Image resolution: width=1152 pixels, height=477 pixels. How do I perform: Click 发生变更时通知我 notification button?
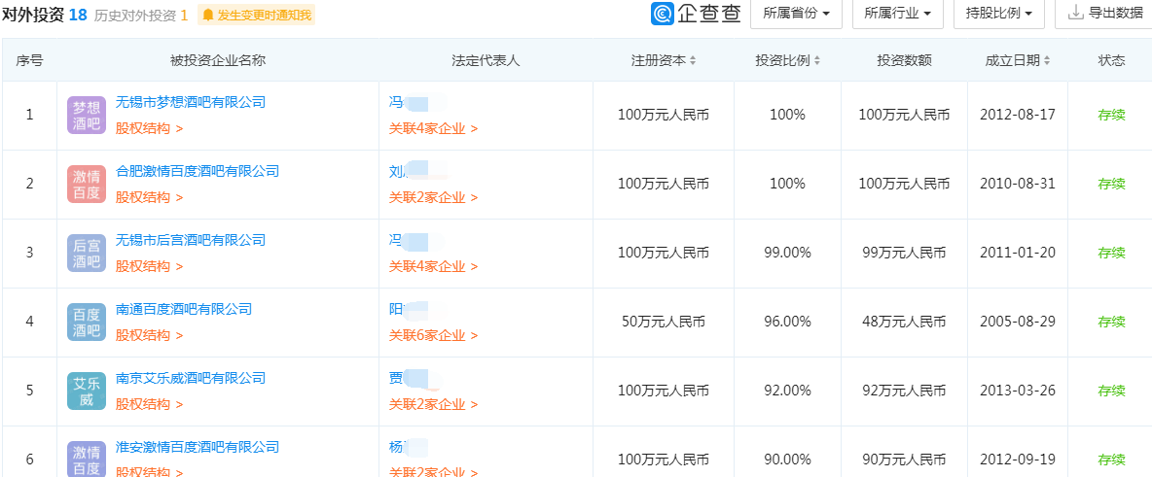(x=257, y=15)
